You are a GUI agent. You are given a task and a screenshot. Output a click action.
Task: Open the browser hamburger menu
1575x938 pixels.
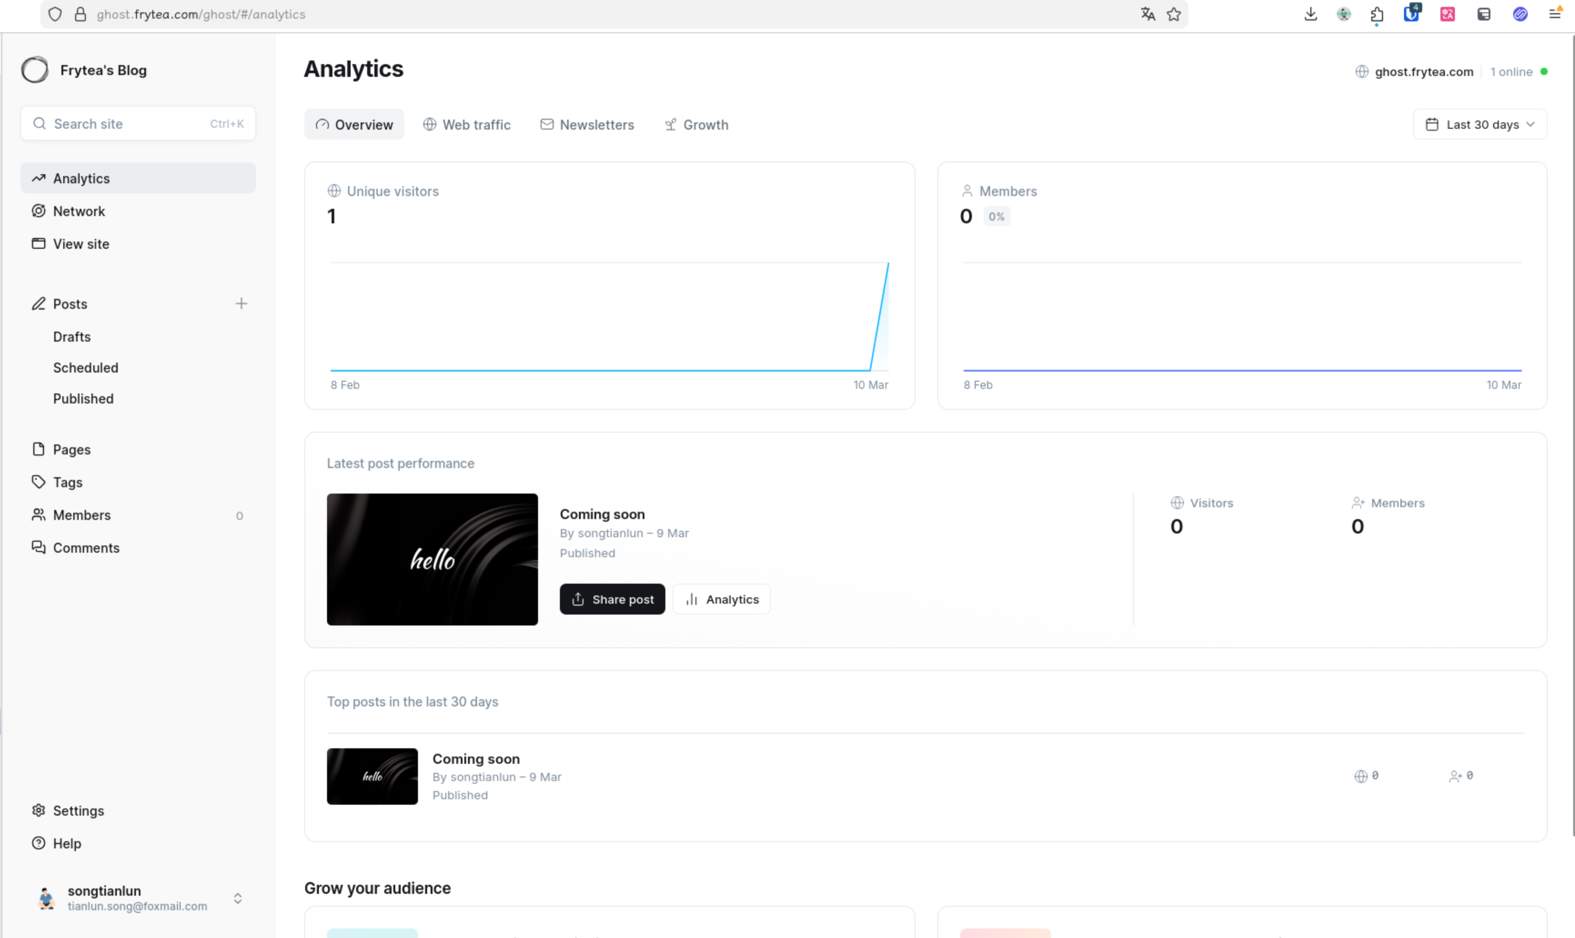click(1555, 14)
